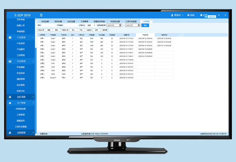The image size is (236, 162).
Task: Click the 一键停靠 button
Action: coord(104,30)
